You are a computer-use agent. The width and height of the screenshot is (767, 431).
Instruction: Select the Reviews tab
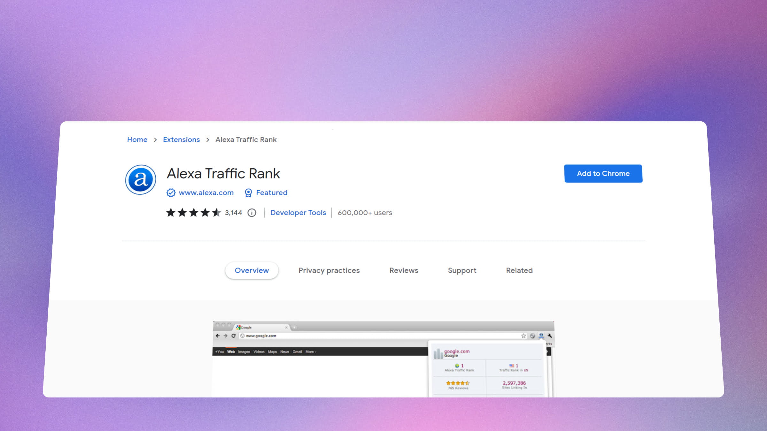pos(404,270)
